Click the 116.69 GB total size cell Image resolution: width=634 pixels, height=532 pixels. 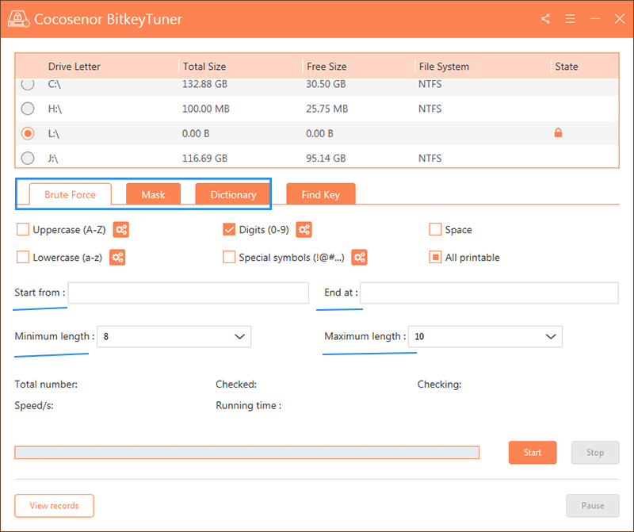pos(204,158)
